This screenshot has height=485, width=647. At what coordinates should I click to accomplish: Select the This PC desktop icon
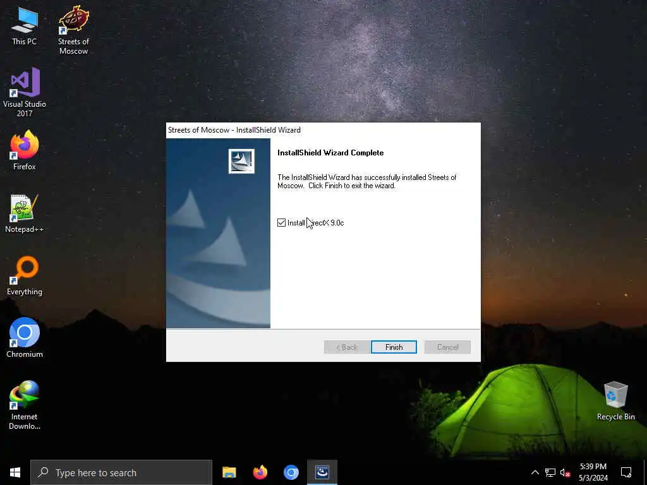coord(25,25)
